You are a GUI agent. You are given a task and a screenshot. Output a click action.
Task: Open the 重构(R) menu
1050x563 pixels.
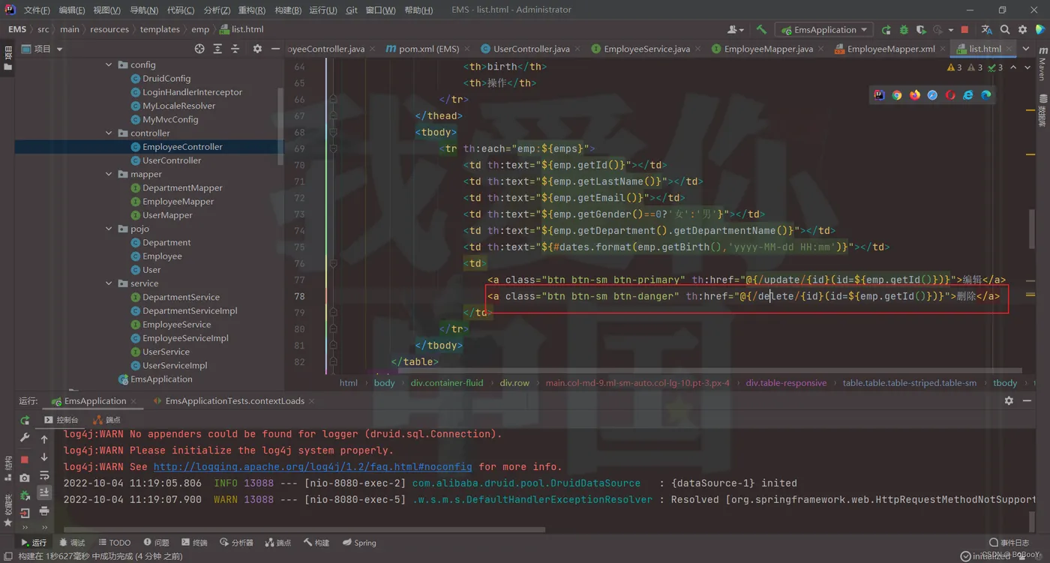coord(251,10)
